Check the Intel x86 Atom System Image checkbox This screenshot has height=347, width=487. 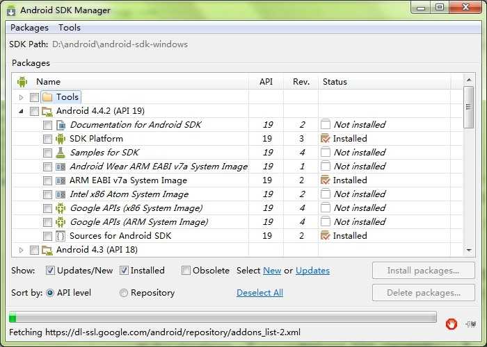click(x=47, y=194)
